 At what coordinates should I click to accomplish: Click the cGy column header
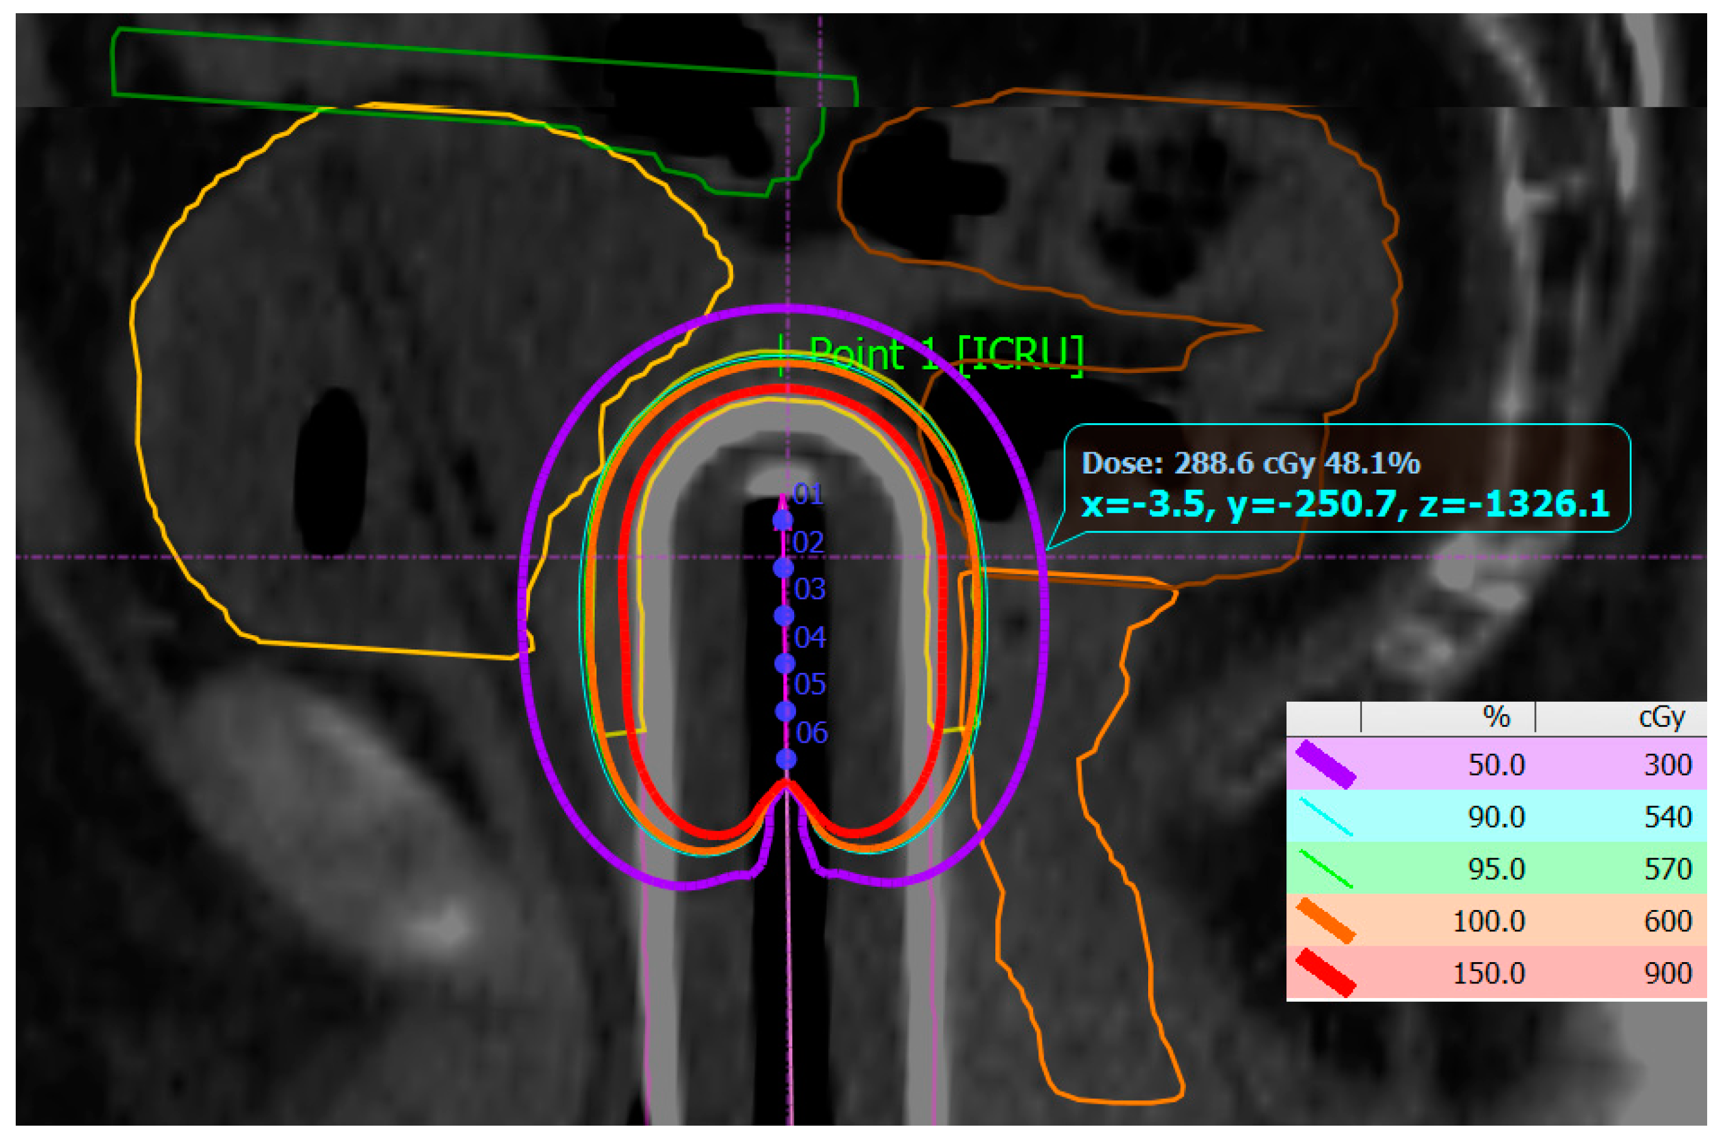click(1662, 718)
